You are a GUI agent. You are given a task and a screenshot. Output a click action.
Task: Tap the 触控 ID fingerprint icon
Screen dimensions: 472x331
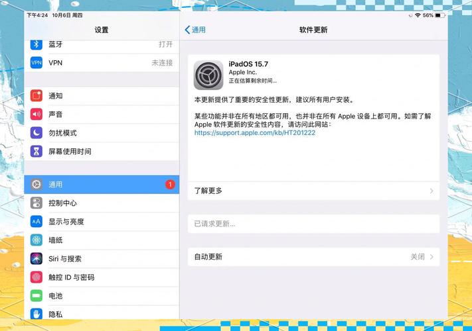(37, 277)
